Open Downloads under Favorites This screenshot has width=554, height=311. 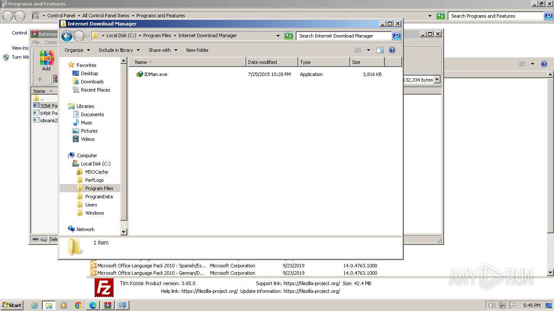tap(92, 82)
